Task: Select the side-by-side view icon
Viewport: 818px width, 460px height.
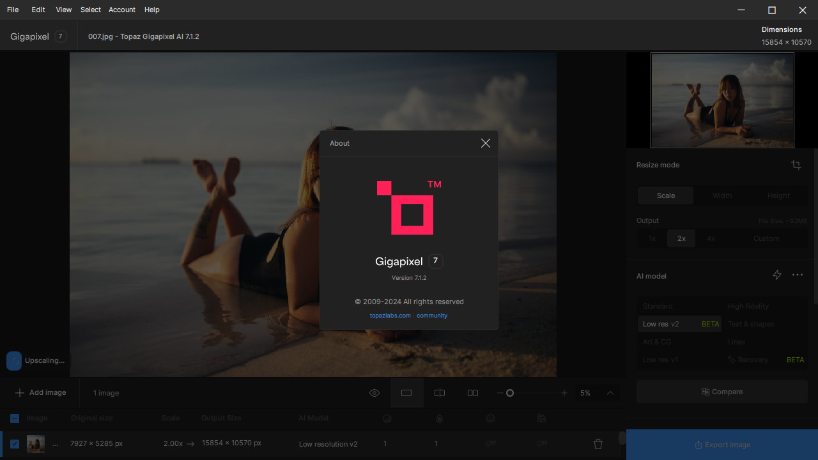Action: 472,393
